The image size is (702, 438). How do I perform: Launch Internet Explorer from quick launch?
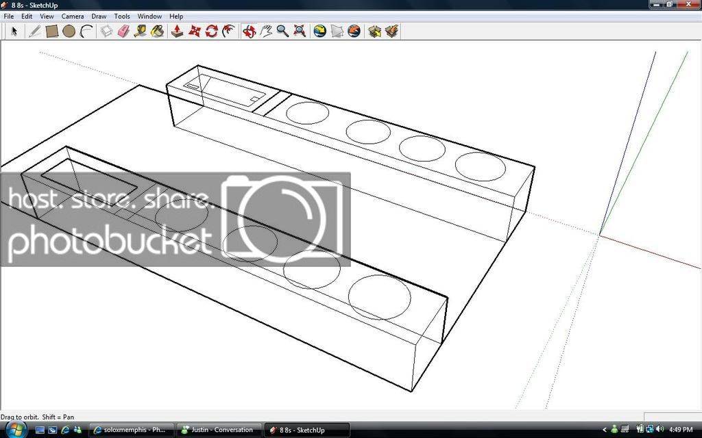point(65,430)
